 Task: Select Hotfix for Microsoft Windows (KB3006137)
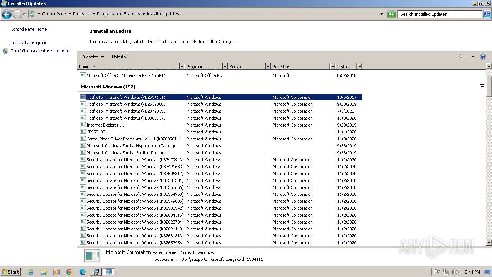coord(221,118)
